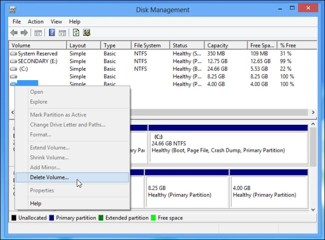This screenshot has width=325, height=240.
Task: Select the 4.00 GB healthy partition block
Action: 268,191
